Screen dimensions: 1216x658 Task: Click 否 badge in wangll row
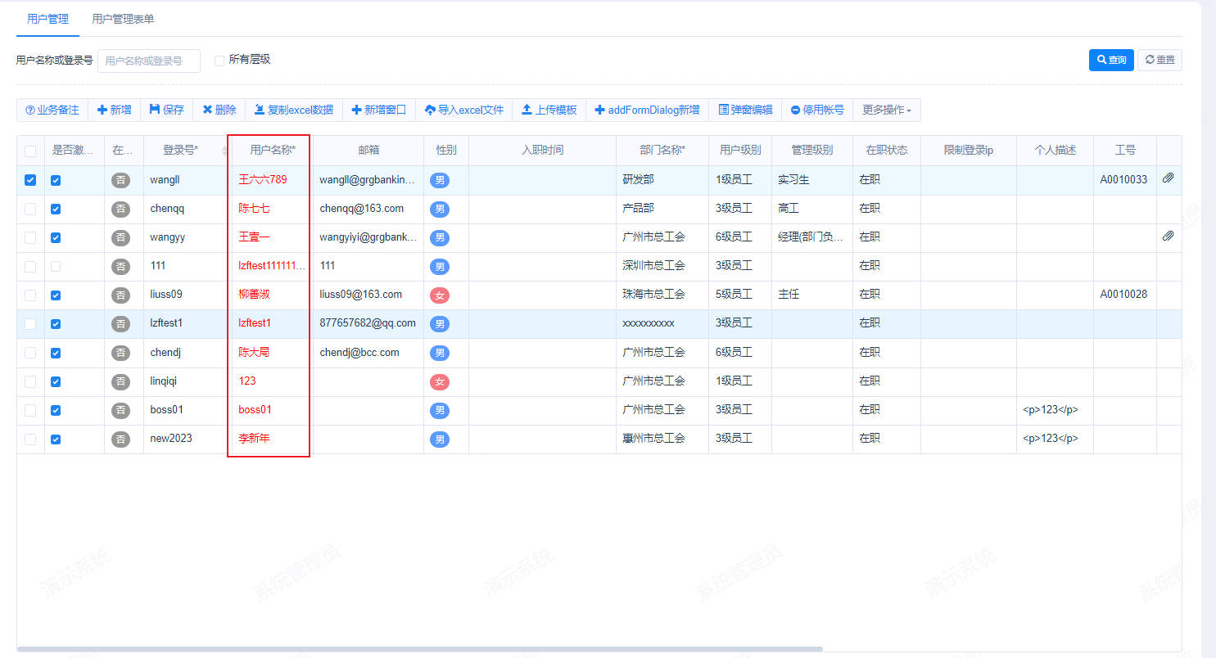121,180
